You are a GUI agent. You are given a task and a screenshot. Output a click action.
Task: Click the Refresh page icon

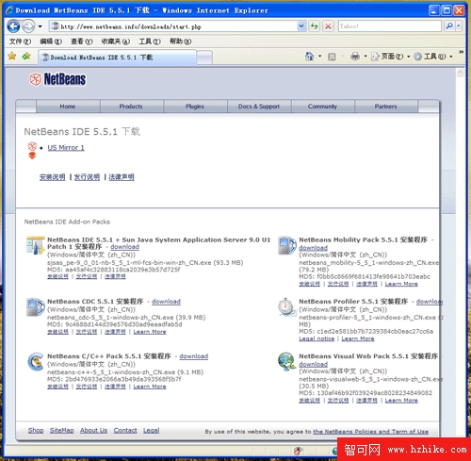(315, 26)
